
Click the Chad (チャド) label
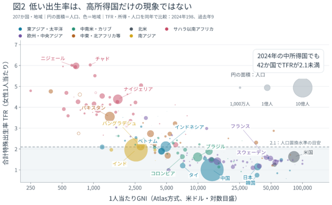pos(102,59)
